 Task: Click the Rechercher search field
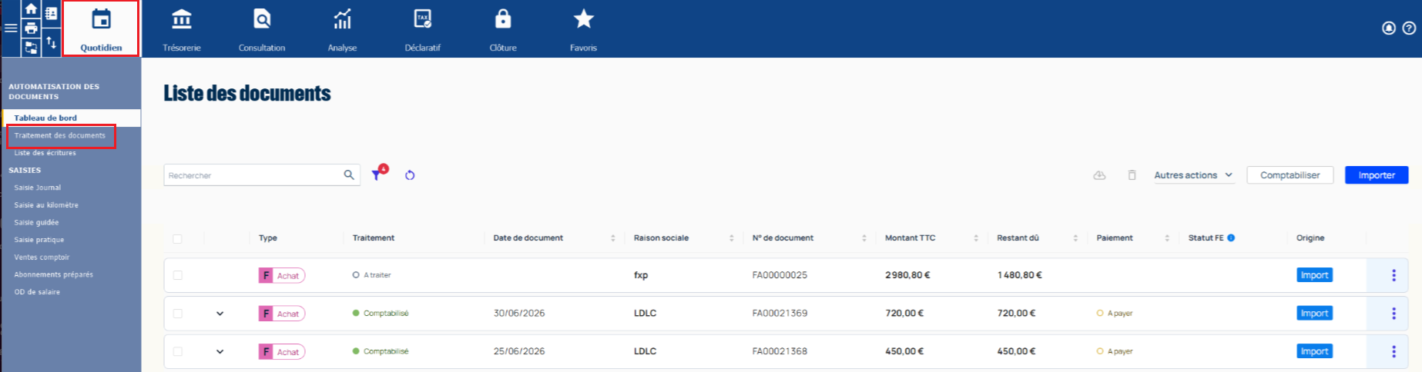[262, 175]
